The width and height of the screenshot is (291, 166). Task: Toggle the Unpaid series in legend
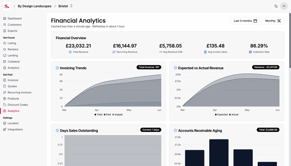(x=117, y=115)
